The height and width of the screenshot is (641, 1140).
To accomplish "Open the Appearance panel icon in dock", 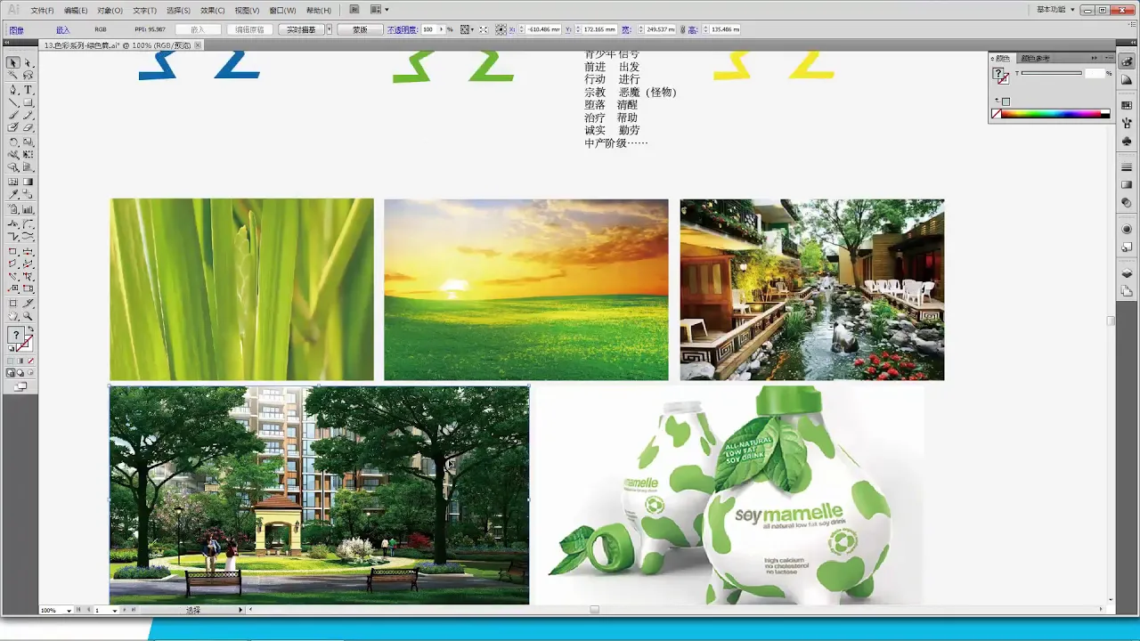I will pyautogui.click(x=1127, y=229).
